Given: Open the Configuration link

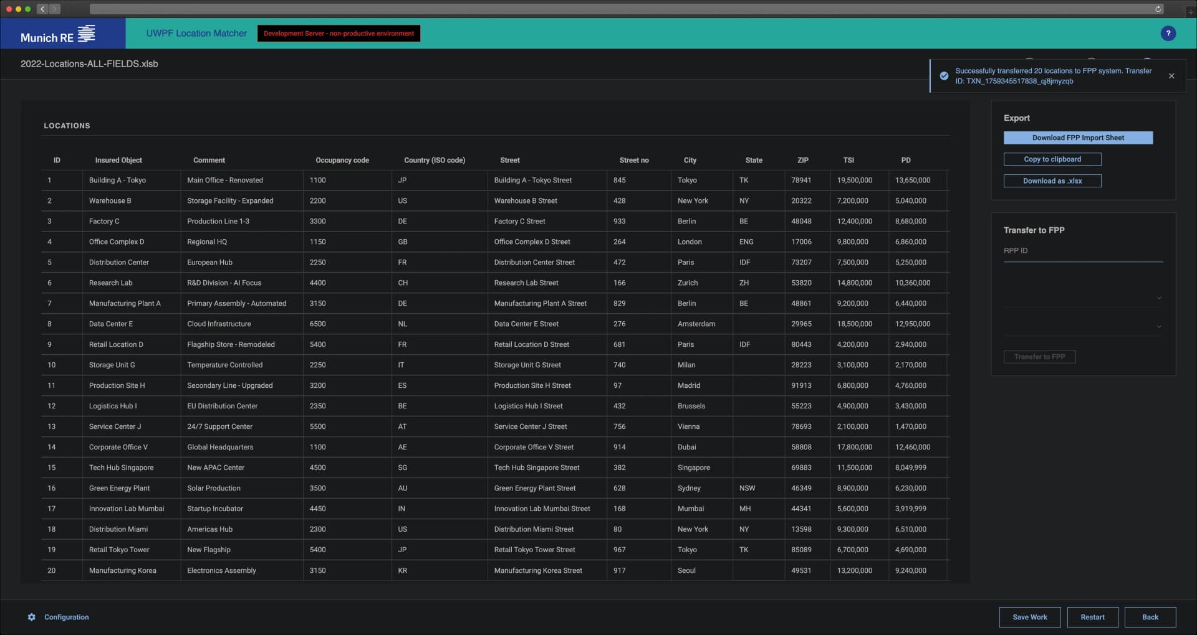Looking at the screenshot, I should point(67,617).
